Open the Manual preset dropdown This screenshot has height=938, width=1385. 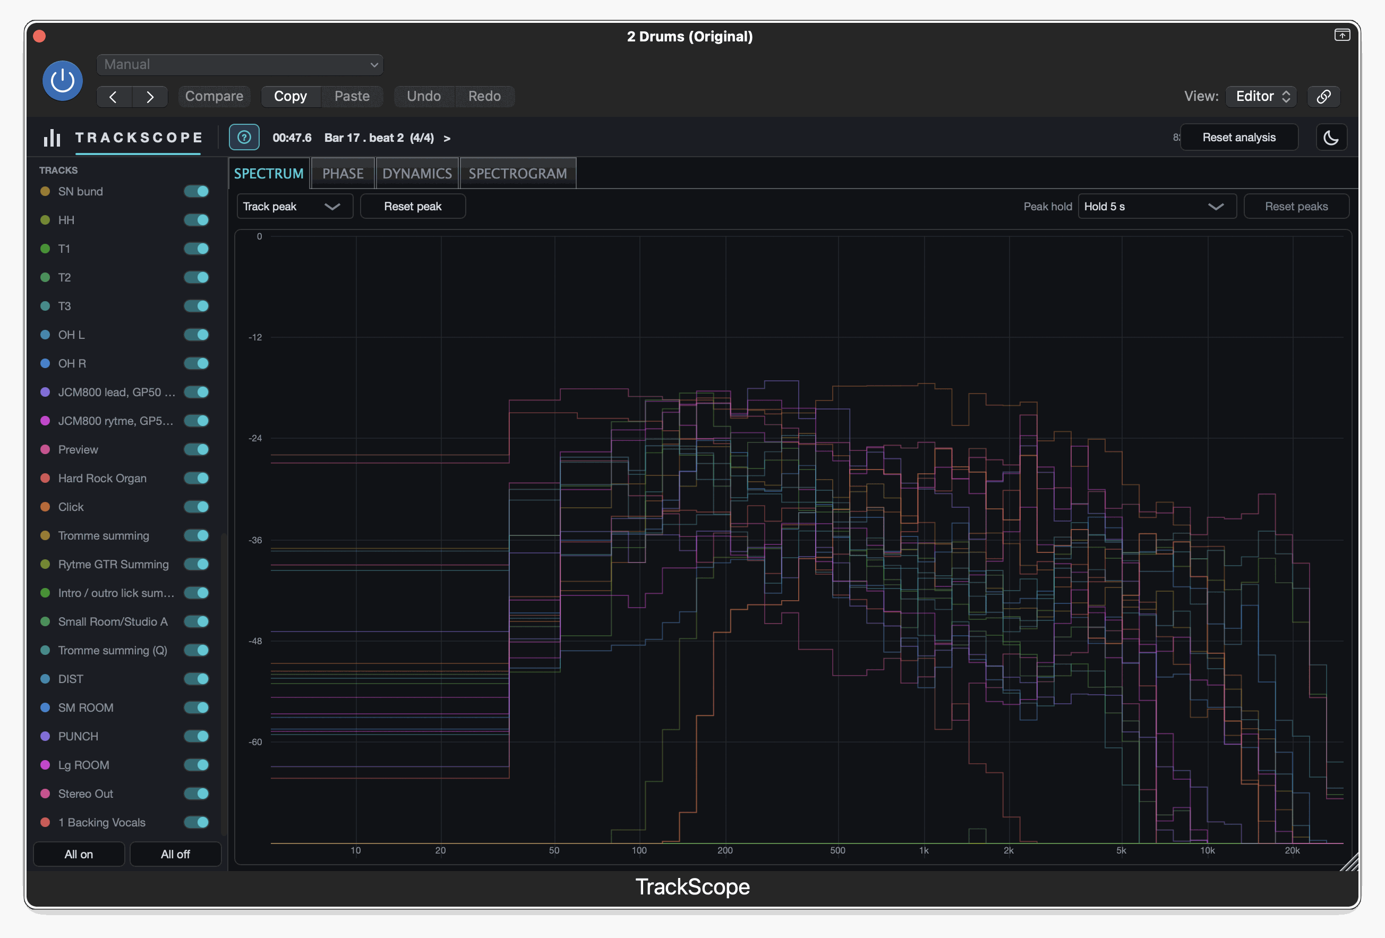pyautogui.click(x=240, y=64)
